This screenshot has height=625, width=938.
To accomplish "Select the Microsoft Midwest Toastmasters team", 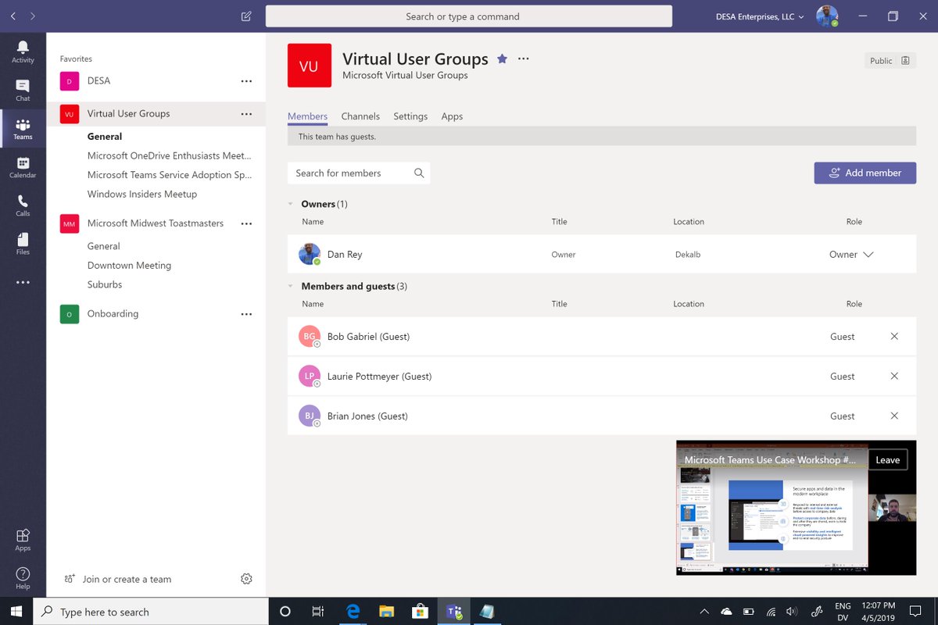I will coord(156,223).
